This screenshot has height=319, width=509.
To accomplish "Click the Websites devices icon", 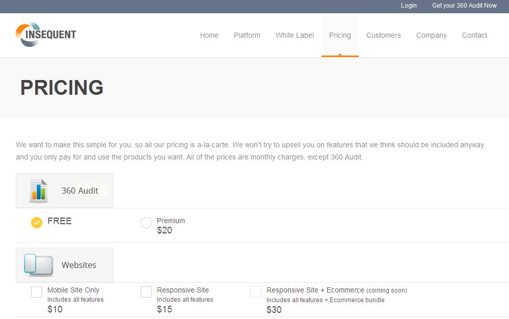I will tap(39, 265).
